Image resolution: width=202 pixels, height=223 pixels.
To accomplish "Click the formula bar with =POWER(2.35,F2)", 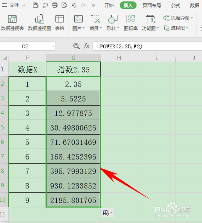I will point(147,46).
